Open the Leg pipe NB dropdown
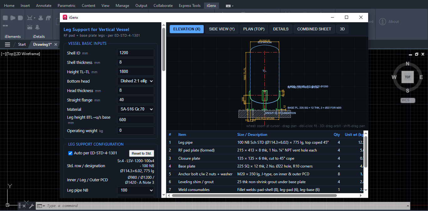The width and height of the screenshot is (428, 211). click(x=136, y=190)
